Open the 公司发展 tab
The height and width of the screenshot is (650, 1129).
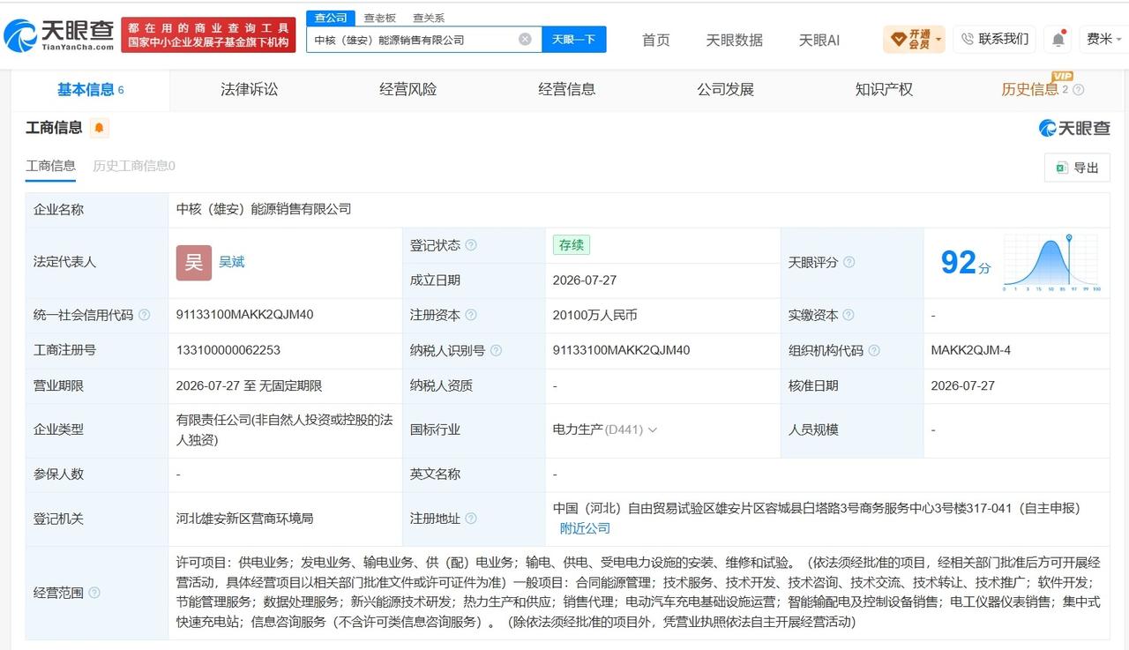725,89
